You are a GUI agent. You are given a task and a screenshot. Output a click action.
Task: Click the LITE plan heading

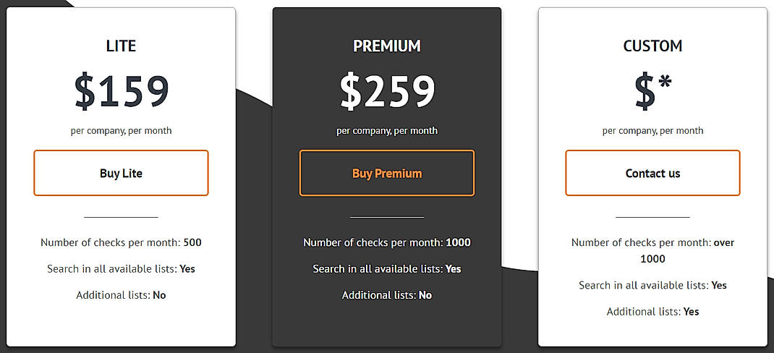(x=121, y=46)
